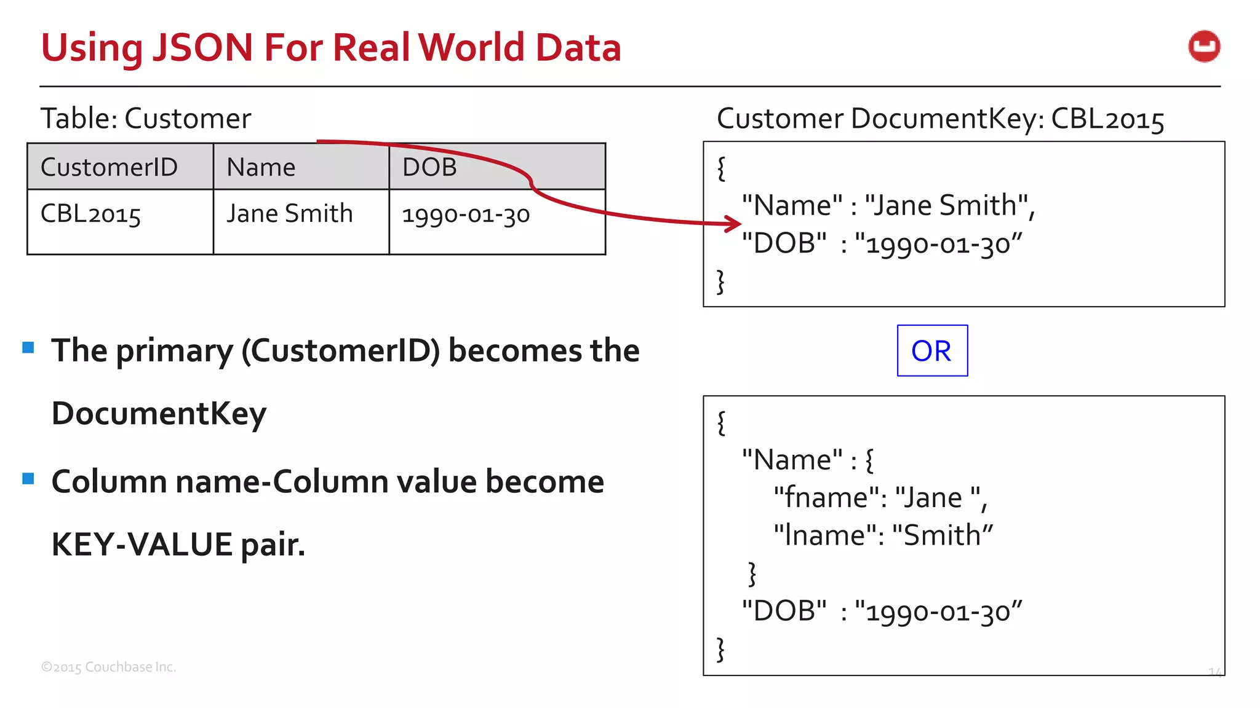
Task: Select the DOB column header cell
Action: (429, 167)
